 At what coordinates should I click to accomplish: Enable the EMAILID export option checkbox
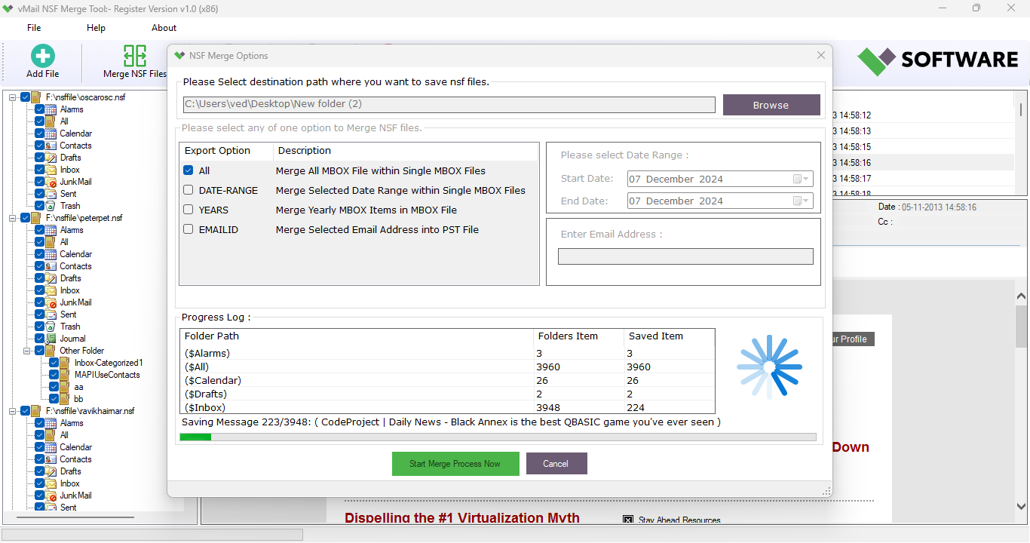[189, 229]
